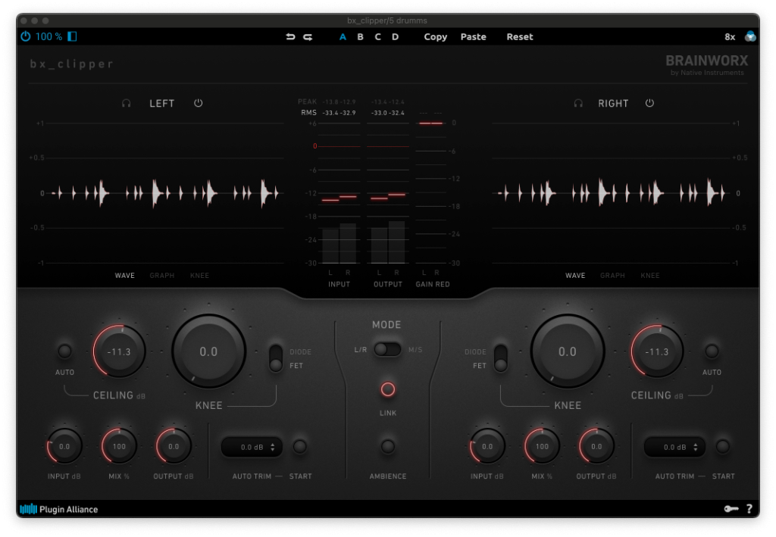Switch left display to the GRAPH tab
This screenshot has width=776, height=537.
point(161,276)
